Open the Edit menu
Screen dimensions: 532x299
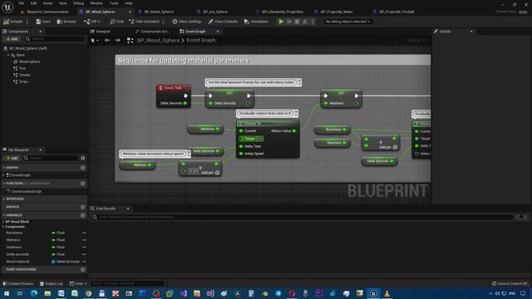(33, 3)
